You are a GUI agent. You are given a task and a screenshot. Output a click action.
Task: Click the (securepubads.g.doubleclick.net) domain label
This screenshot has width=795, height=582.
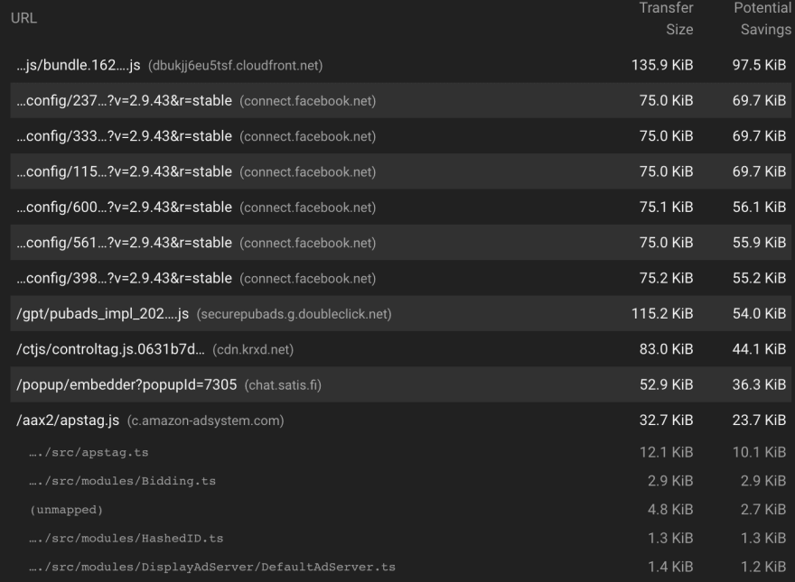[x=295, y=314]
